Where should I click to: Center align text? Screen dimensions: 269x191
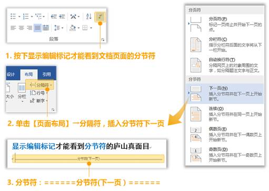(22, 28)
